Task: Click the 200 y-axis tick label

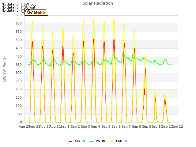Action: 19,89
